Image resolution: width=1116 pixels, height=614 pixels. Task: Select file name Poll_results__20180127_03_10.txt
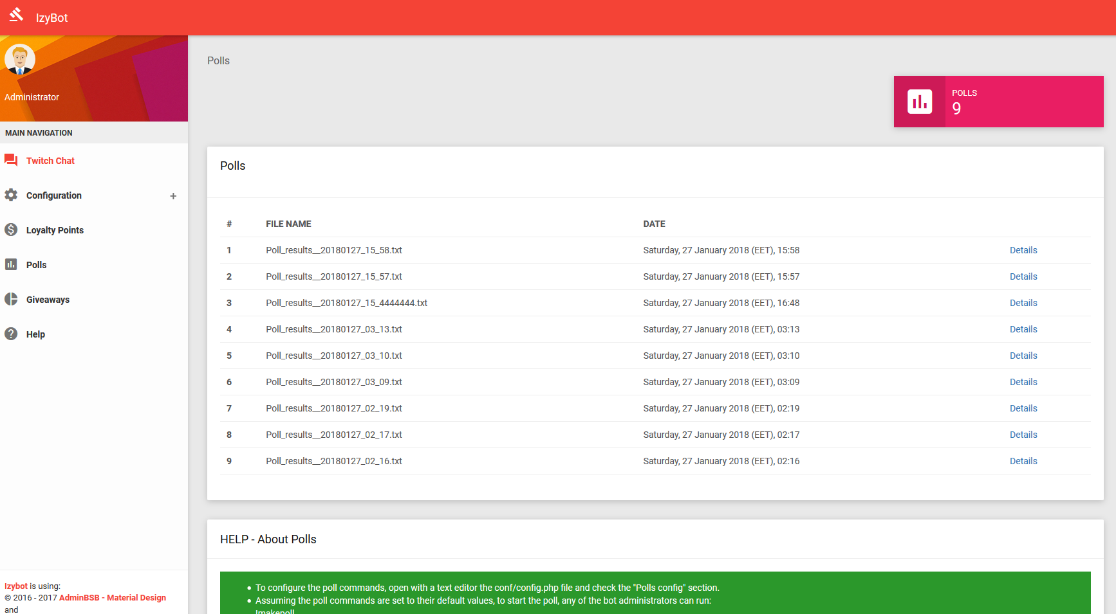(334, 356)
